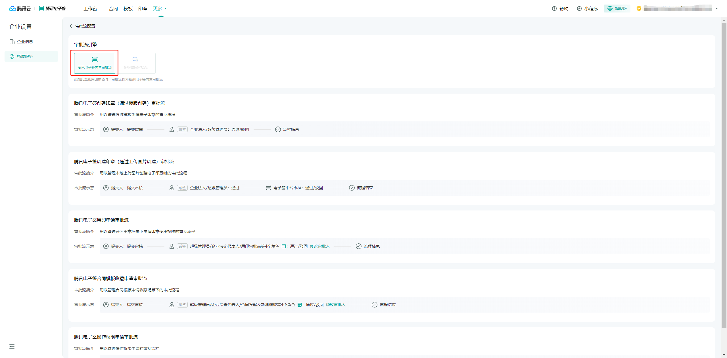Click approver person icon in 合同模板收藏 flow
727x358 pixels.
point(172,305)
